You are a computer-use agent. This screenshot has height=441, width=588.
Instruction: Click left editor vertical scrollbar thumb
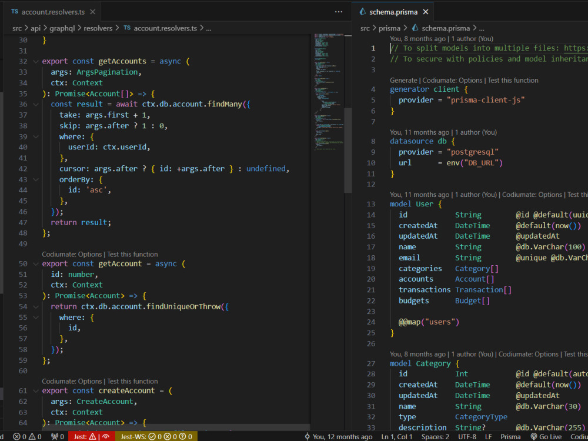[348, 150]
